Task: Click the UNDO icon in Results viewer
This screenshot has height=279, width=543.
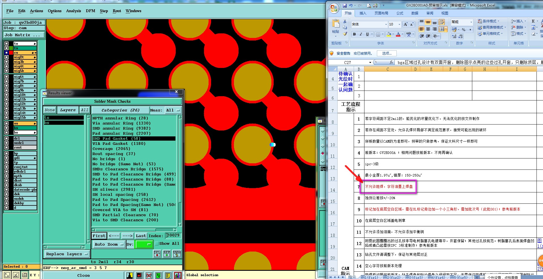Action: 177,254
